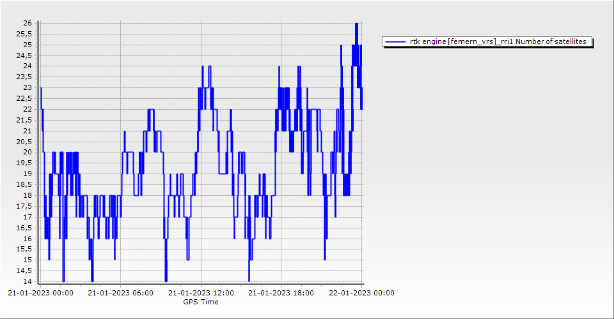Click the 21-01-2023 00:00 x-axis label
614x319 pixels.
point(40,293)
